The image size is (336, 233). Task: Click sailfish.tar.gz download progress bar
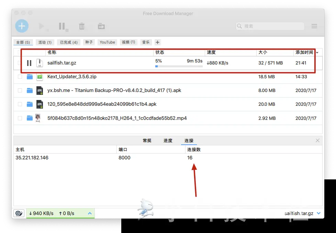coord(179,66)
